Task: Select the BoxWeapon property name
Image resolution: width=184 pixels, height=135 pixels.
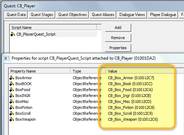Action: (x=25, y=119)
